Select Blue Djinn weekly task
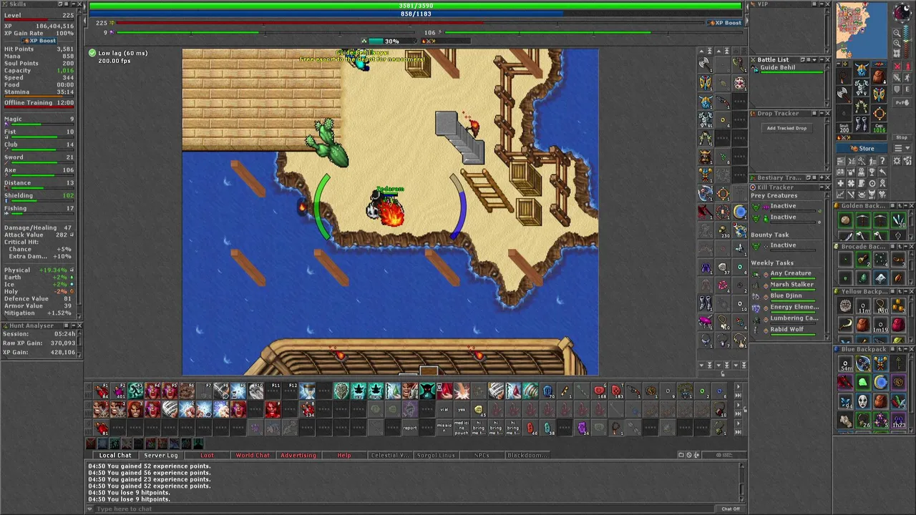 pos(786,295)
